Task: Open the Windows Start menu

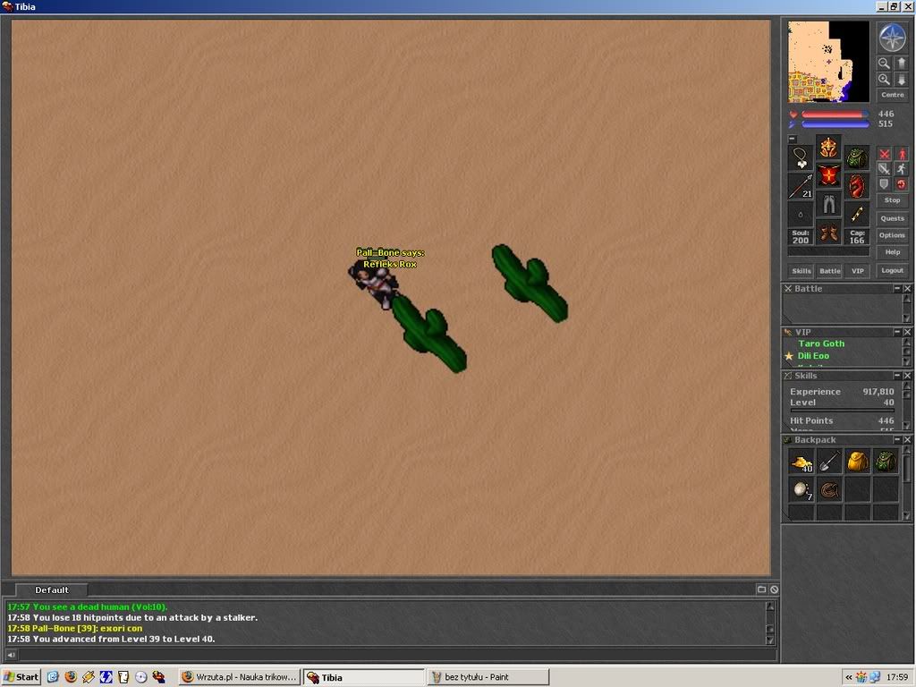Action: pyautogui.click(x=21, y=677)
